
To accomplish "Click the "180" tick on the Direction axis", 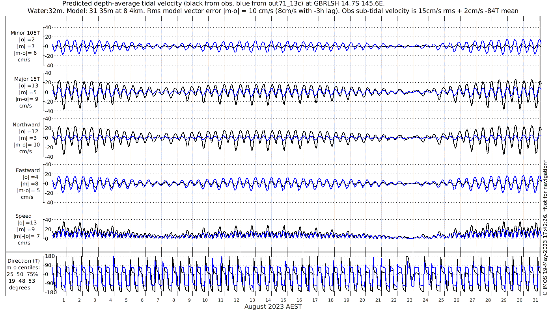I will (x=49, y=256).
